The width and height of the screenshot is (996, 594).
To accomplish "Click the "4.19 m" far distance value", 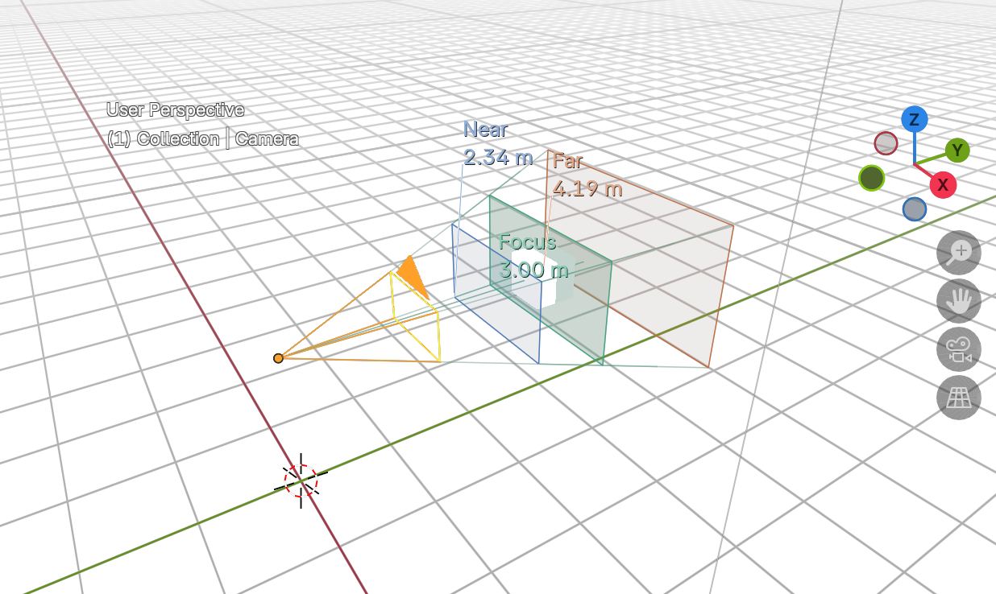I will [587, 188].
